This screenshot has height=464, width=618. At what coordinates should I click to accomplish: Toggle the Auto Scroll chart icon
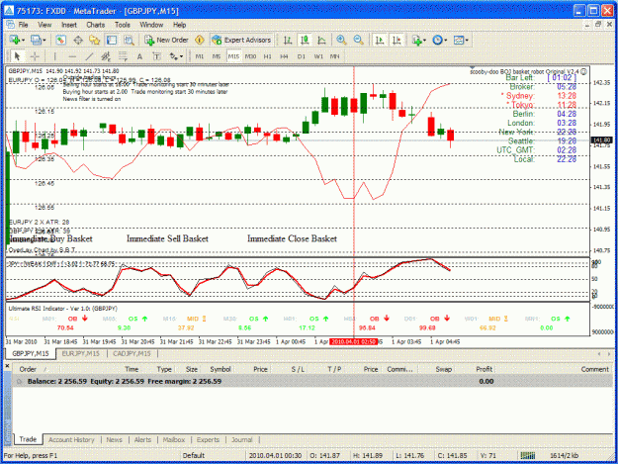coord(380,40)
